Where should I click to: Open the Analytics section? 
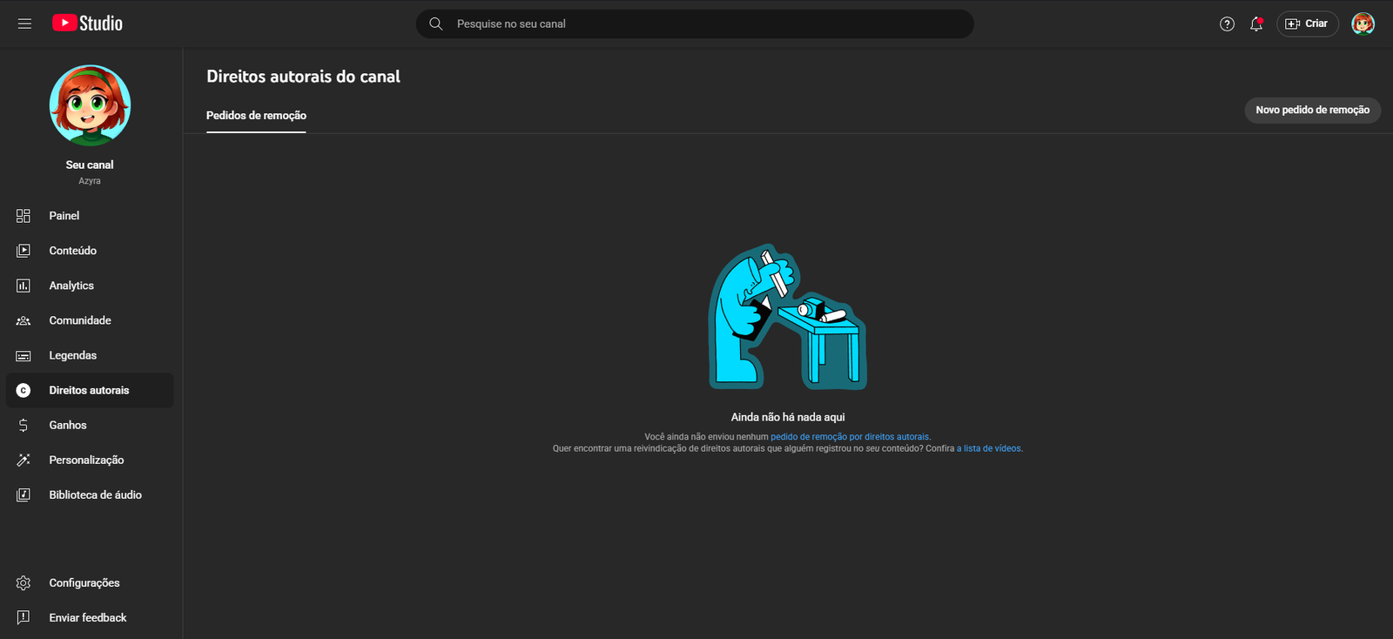pyautogui.click(x=90, y=286)
